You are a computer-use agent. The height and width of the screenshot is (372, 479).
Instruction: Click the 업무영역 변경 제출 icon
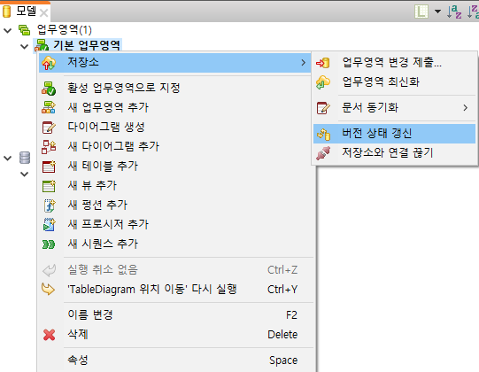[323, 63]
